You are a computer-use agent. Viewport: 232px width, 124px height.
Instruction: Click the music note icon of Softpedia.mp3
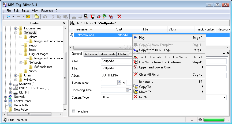(x=72, y=35)
